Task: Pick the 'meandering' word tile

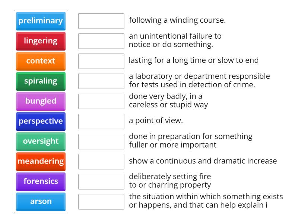Action: (x=41, y=161)
